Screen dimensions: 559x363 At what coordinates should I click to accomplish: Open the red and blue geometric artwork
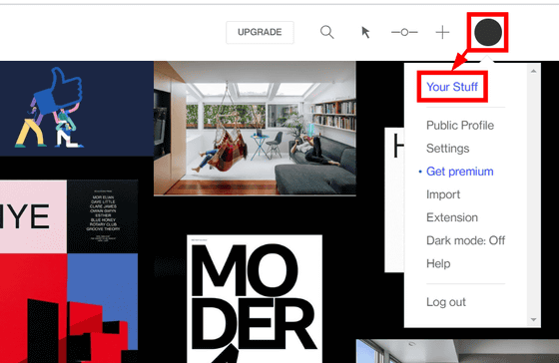69,308
